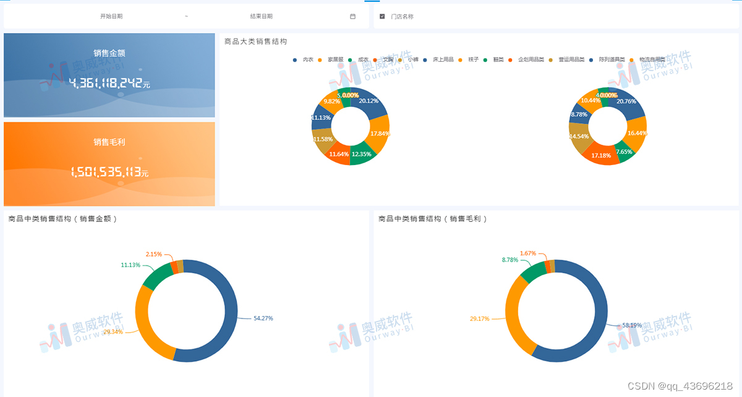
Task: Toggle the 家居服 legend item
Action: pos(331,59)
